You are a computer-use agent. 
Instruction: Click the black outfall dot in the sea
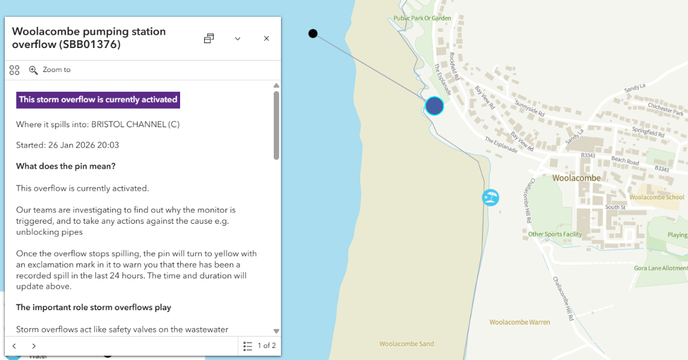[x=313, y=34]
